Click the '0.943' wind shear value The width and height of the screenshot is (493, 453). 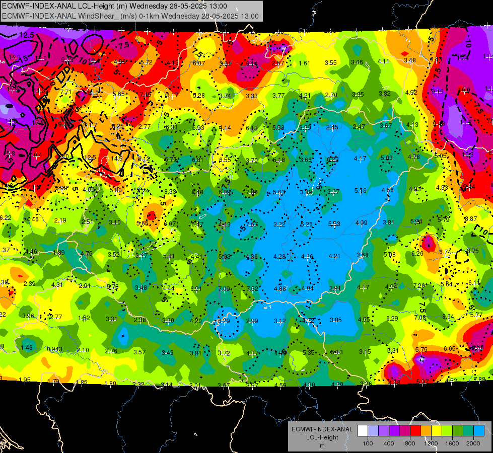click(x=54, y=349)
